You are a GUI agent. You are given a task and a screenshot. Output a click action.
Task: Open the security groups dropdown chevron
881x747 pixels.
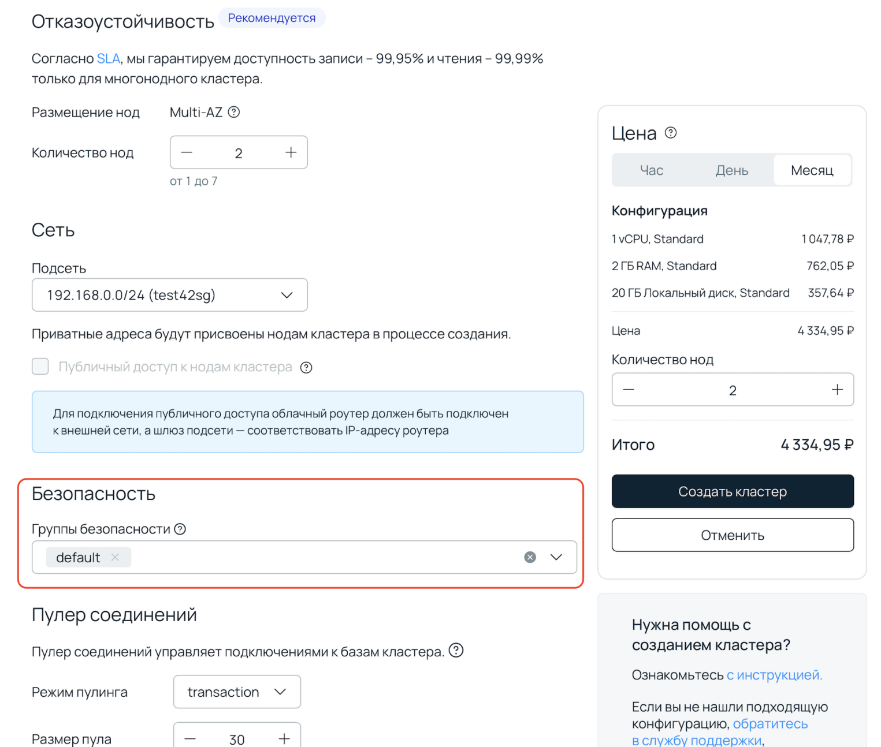(556, 557)
